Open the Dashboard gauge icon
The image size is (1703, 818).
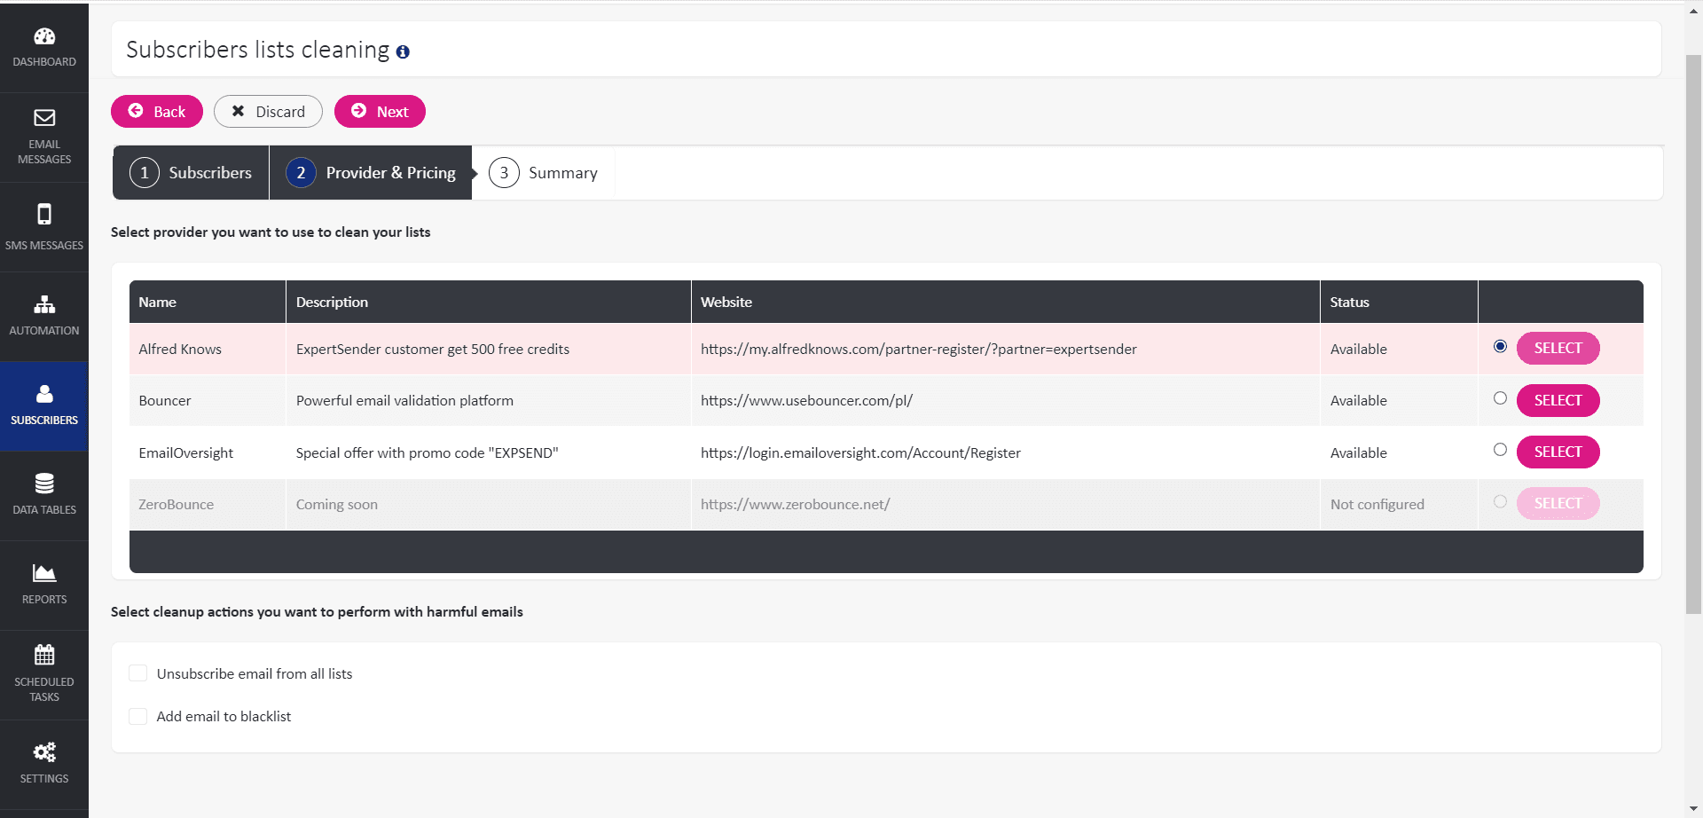tap(44, 36)
